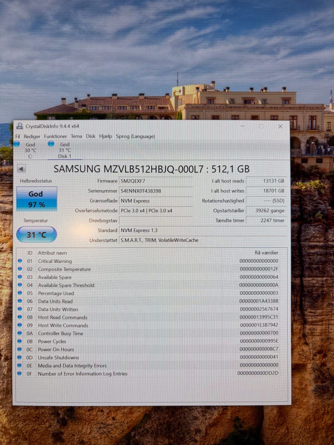Image resolution: width=334 pixels, height=445 pixels.
Task: Click the Attribut navn column header
Action: point(52,253)
